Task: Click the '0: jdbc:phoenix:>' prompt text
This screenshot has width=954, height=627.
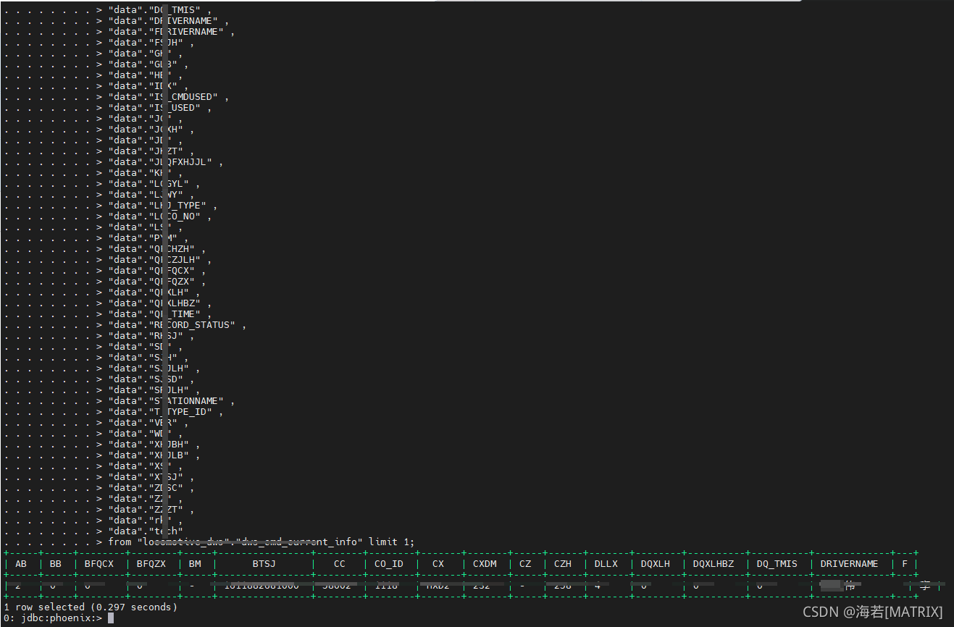Action: (x=53, y=618)
